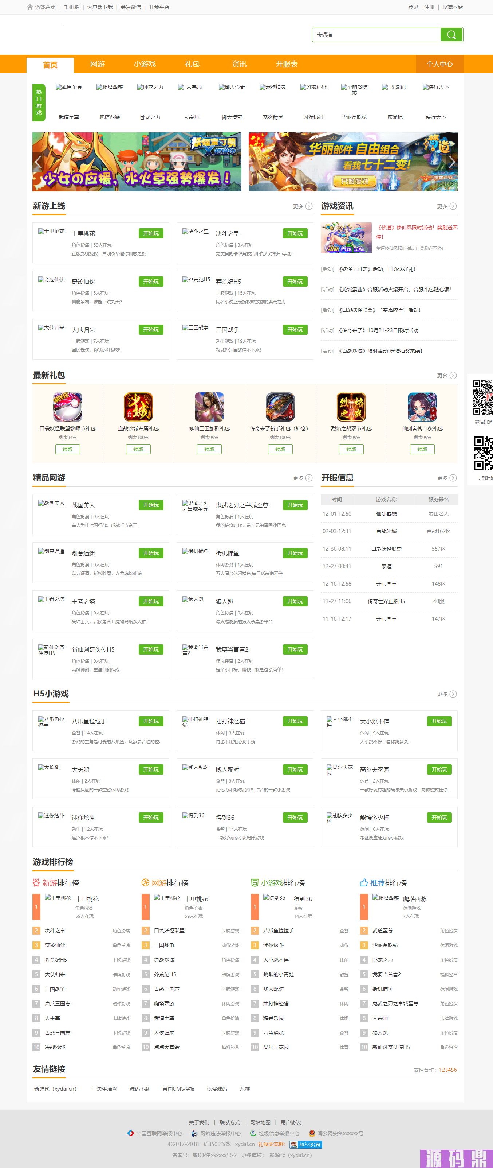Image resolution: width=493 pixels, height=1168 pixels.
Task: Click 仙剑客栈 in the 开服信息 table
Action: (386, 514)
